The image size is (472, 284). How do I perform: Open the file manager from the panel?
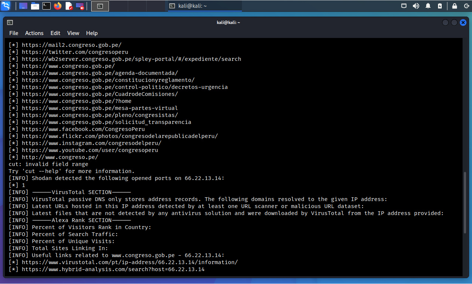pos(35,6)
